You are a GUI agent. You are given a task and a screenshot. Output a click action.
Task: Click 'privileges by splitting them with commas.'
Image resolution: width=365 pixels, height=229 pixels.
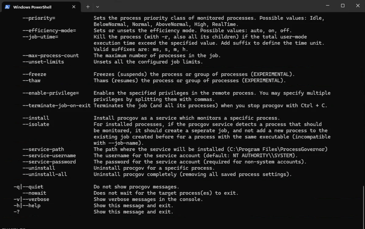[x=154, y=99]
